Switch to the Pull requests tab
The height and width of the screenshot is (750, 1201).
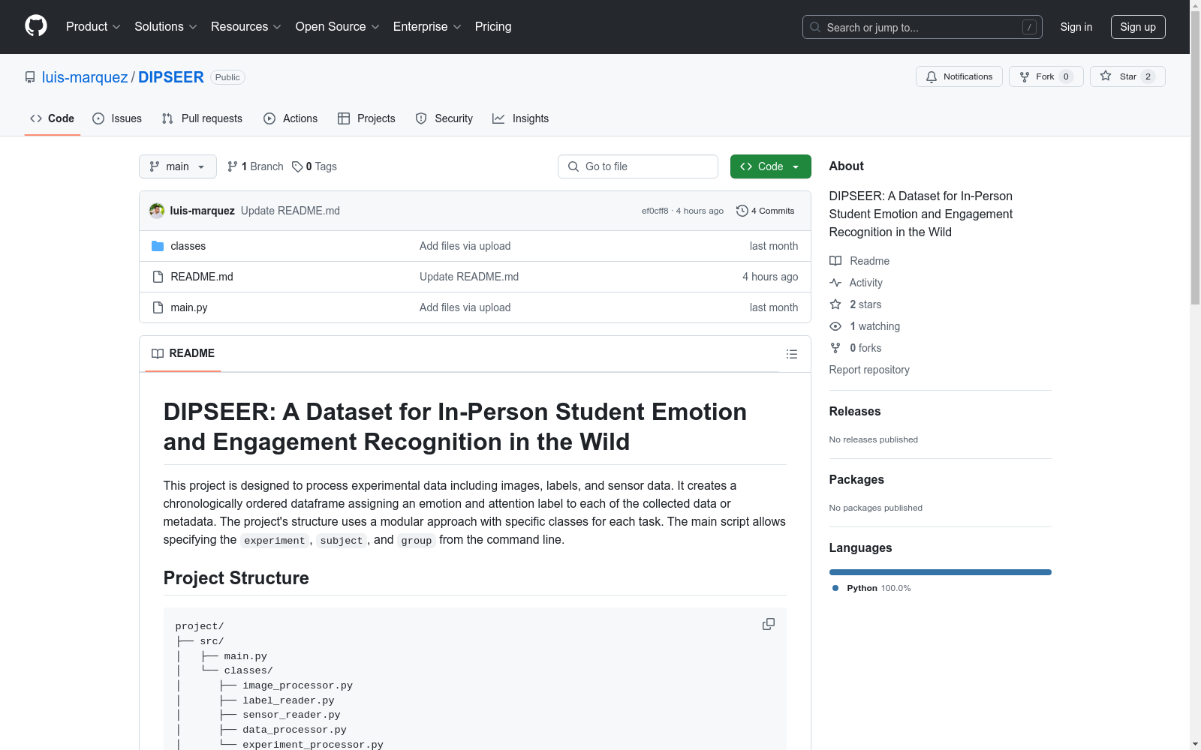[x=202, y=118]
